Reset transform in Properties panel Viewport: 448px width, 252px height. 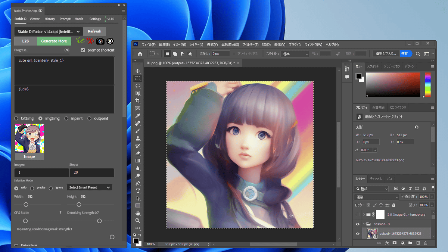416,127
